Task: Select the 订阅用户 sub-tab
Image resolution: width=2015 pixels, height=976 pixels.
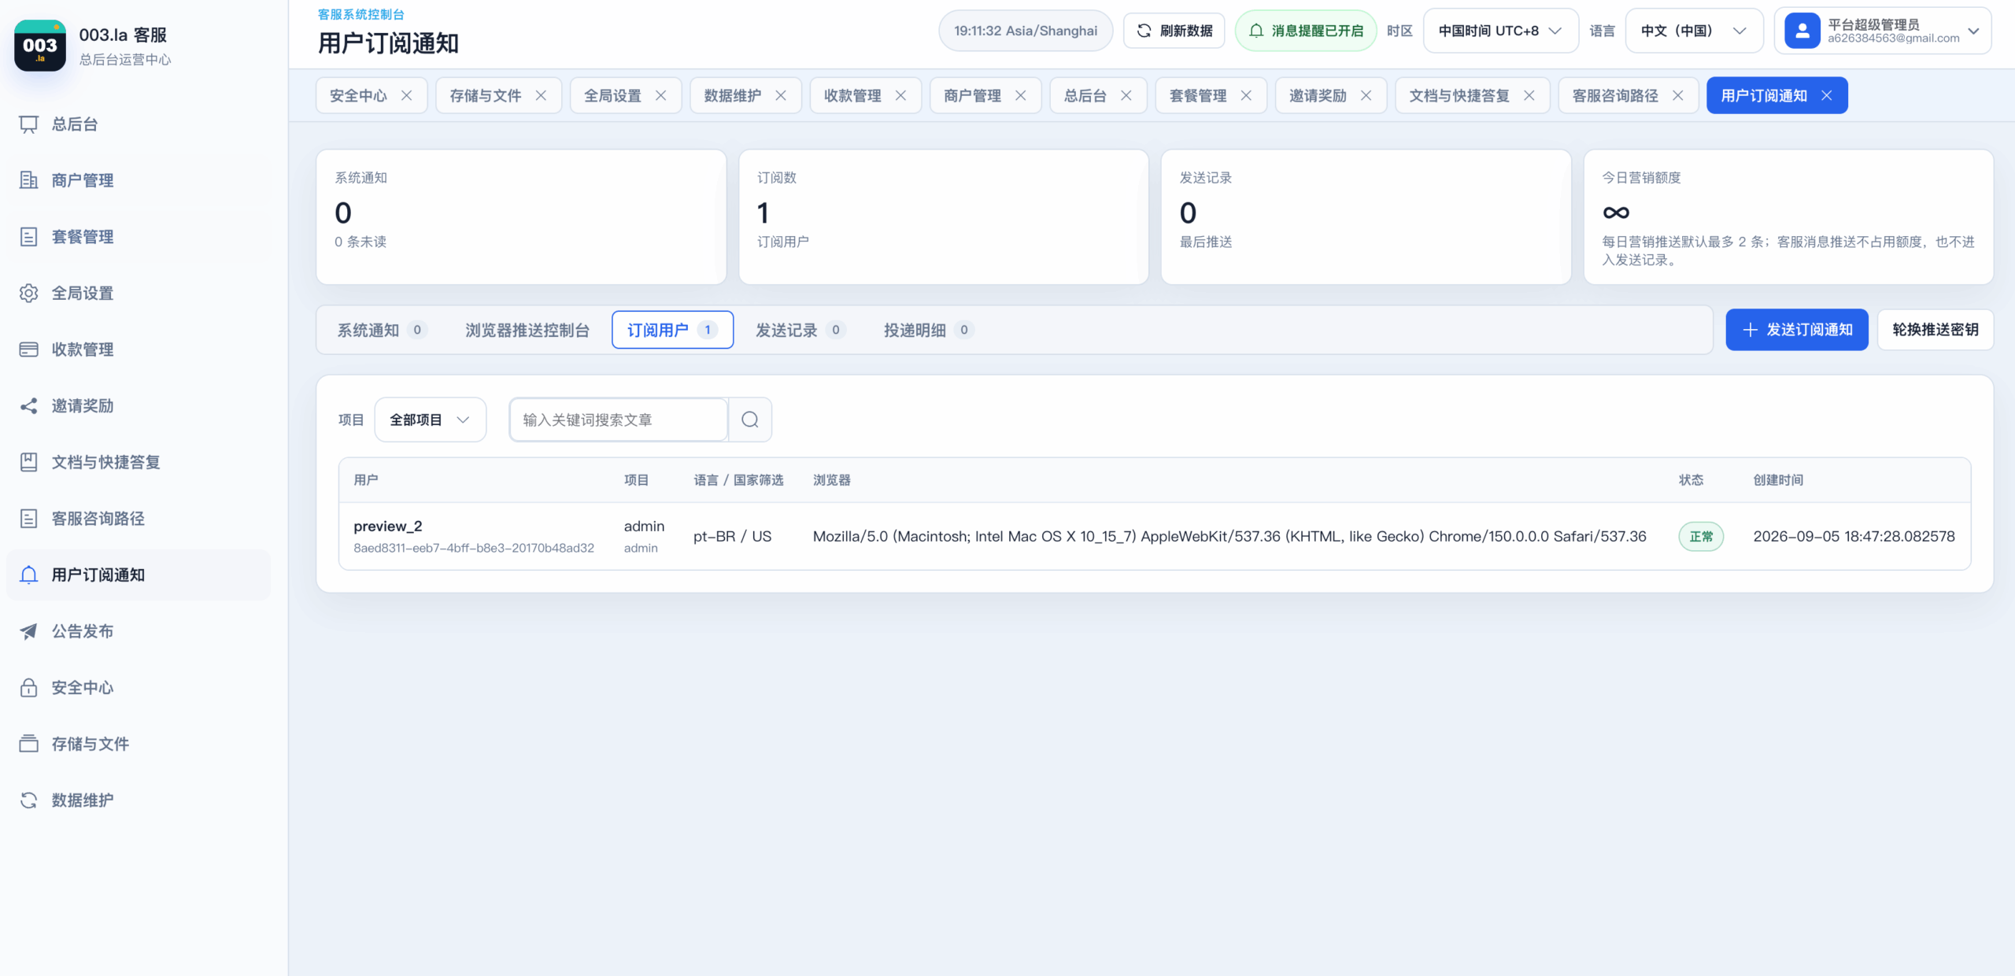Action: [x=672, y=330]
